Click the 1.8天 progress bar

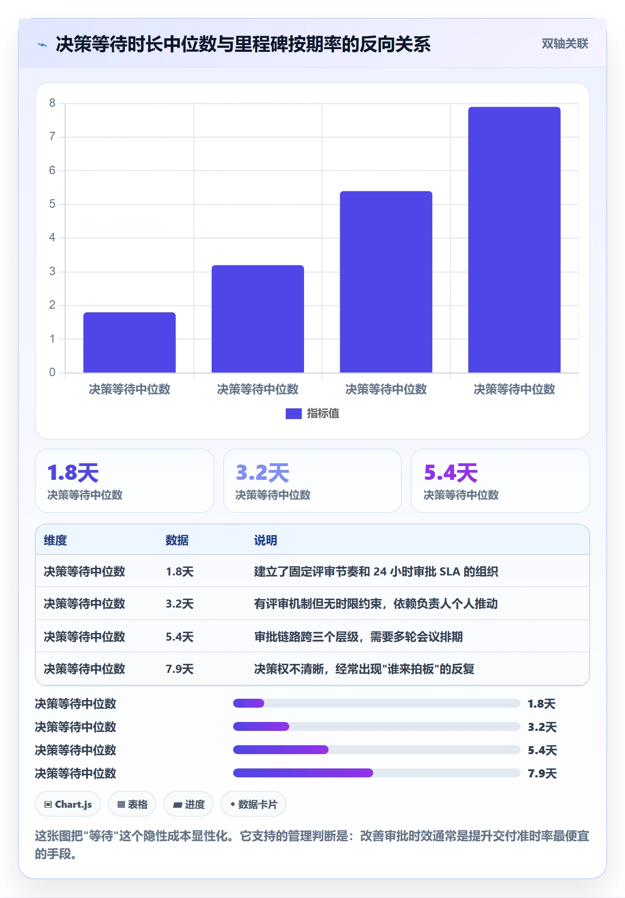coord(376,703)
